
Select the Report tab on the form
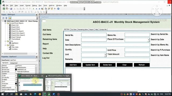[91, 30]
